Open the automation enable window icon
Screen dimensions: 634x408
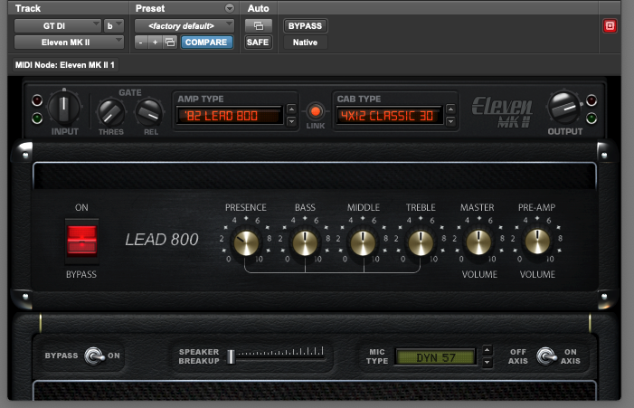coord(259,26)
